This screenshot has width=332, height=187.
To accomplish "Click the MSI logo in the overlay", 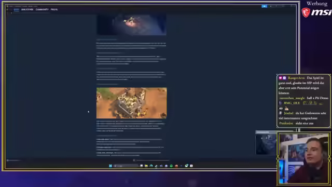I will [x=317, y=12].
